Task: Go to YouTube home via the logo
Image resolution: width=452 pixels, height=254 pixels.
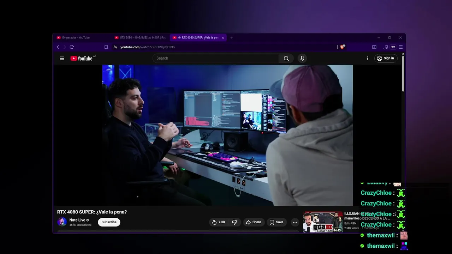Action: [x=82, y=59]
